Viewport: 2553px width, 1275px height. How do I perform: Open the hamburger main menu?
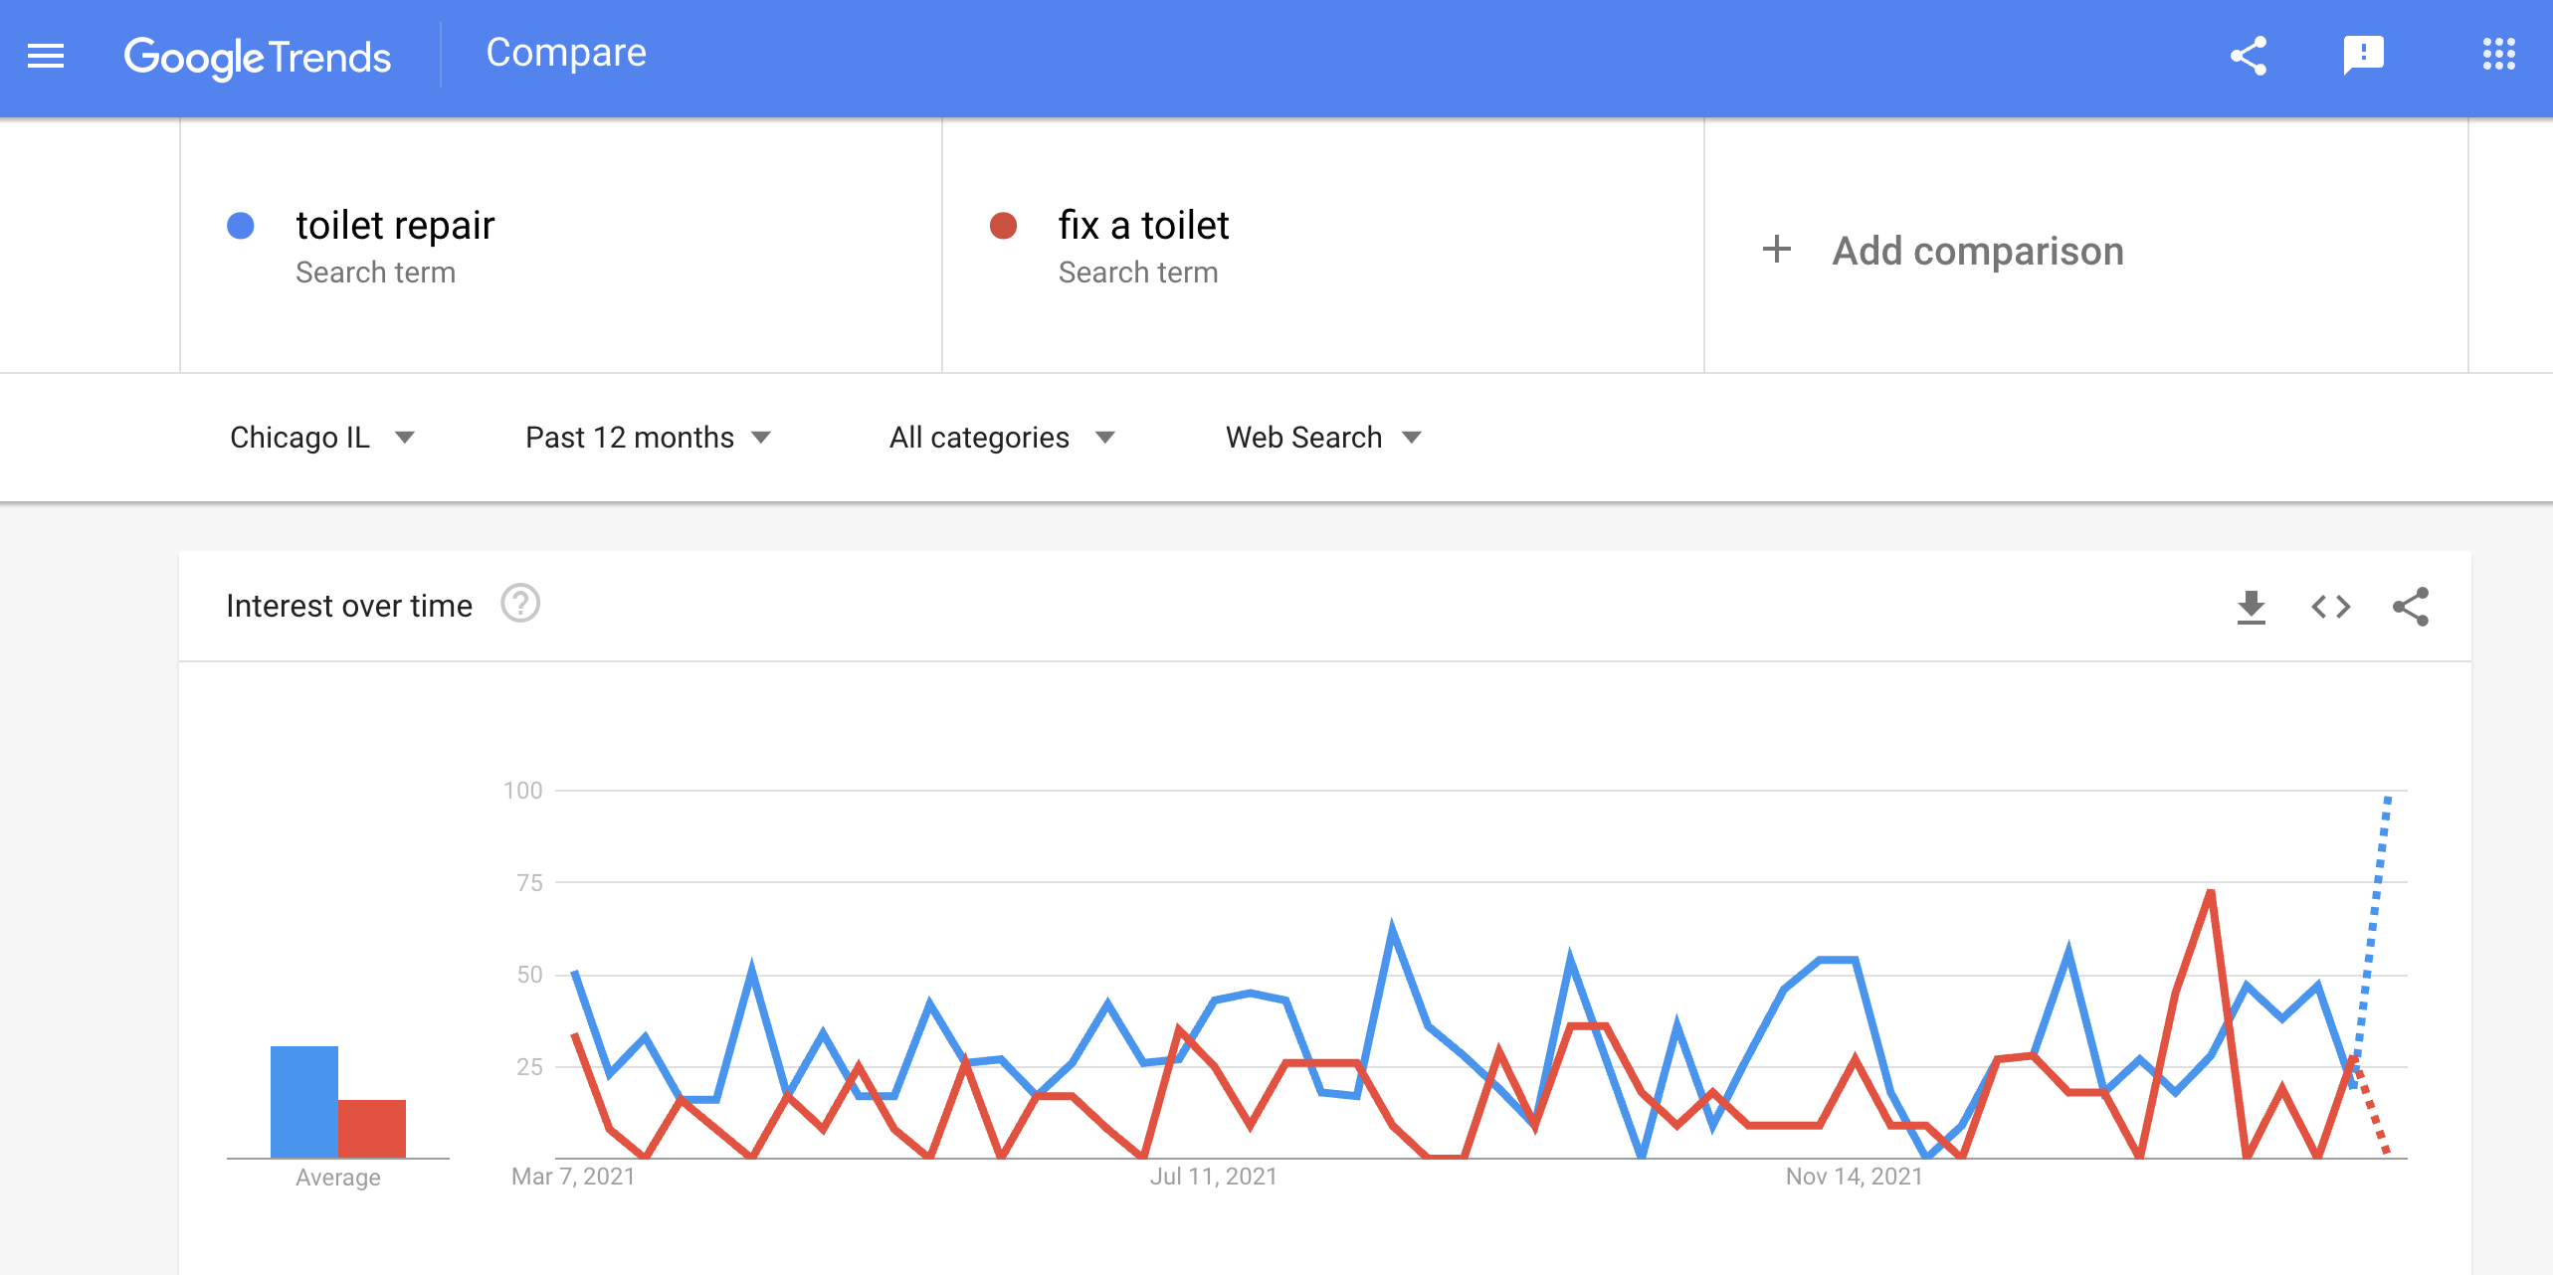46,57
